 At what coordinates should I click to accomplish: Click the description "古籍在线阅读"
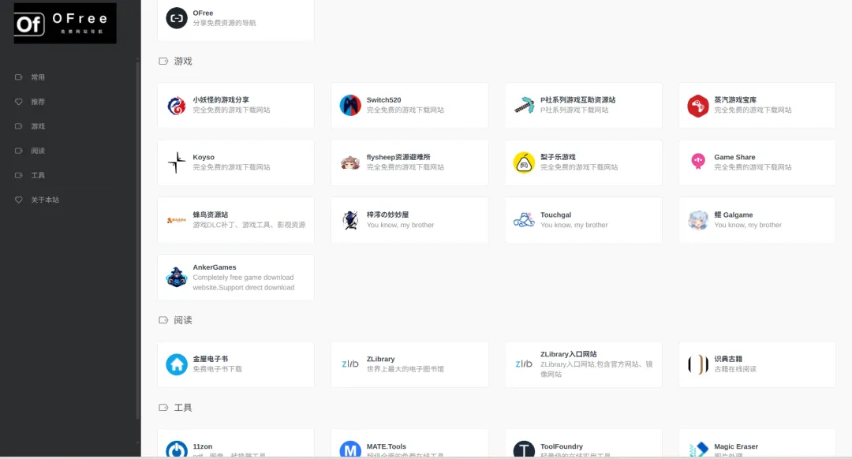(x=735, y=369)
